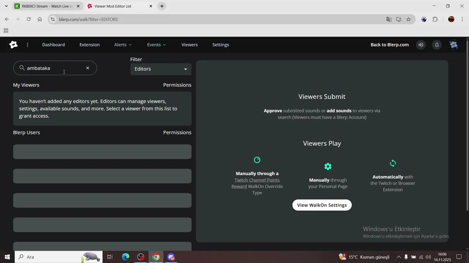This screenshot has height=263, width=469.
Task: Click the search magnifier icon
Action: click(x=22, y=68)
